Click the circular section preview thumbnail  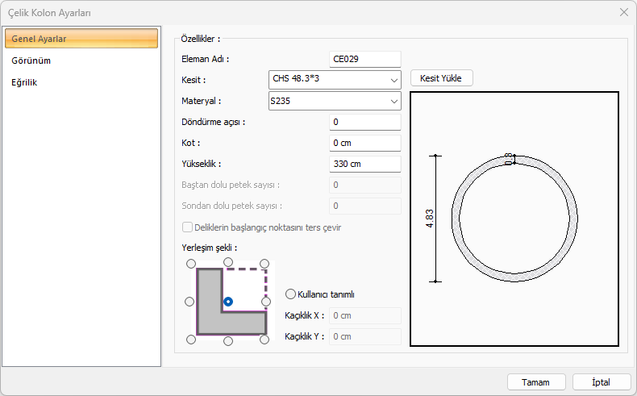tap(514, 219)
